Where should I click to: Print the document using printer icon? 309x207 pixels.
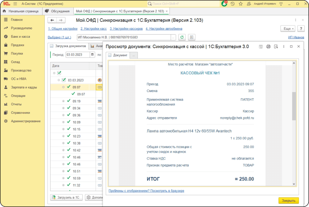click(268, 46)
